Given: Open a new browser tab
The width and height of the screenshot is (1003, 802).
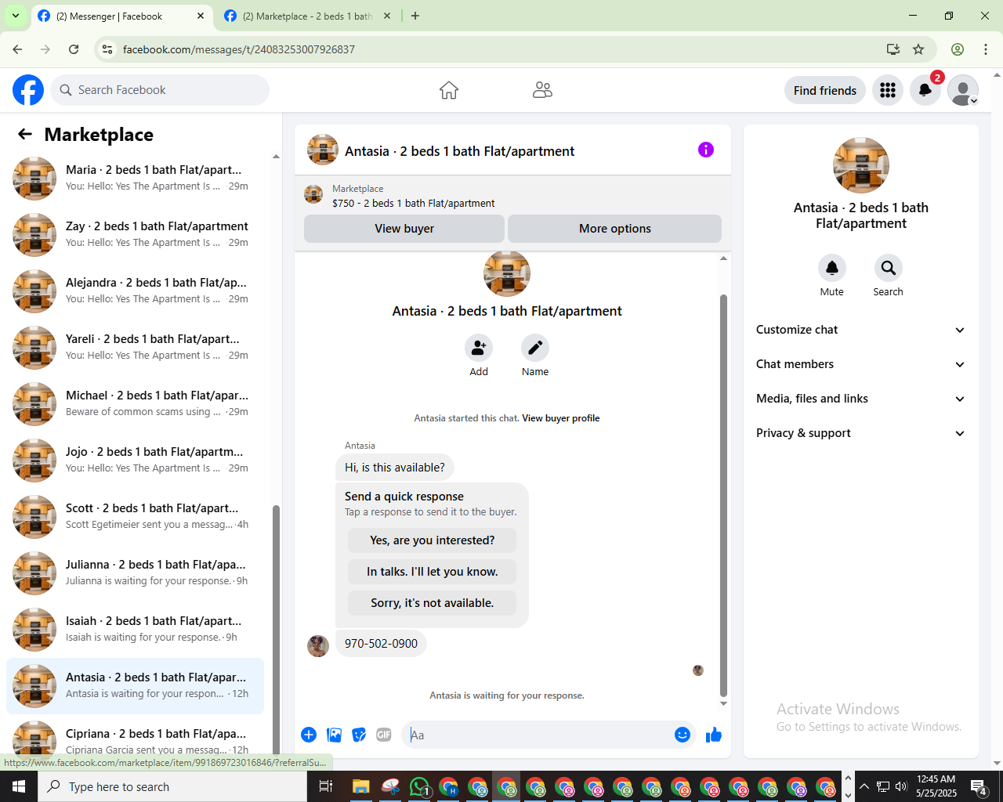Looking at the screenshot, I should [x=415, y=16].
